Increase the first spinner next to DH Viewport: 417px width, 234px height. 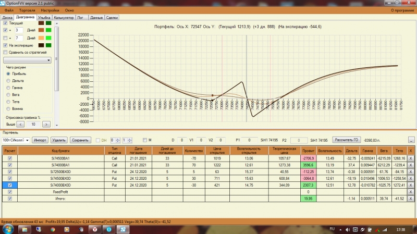pos(118,139)
